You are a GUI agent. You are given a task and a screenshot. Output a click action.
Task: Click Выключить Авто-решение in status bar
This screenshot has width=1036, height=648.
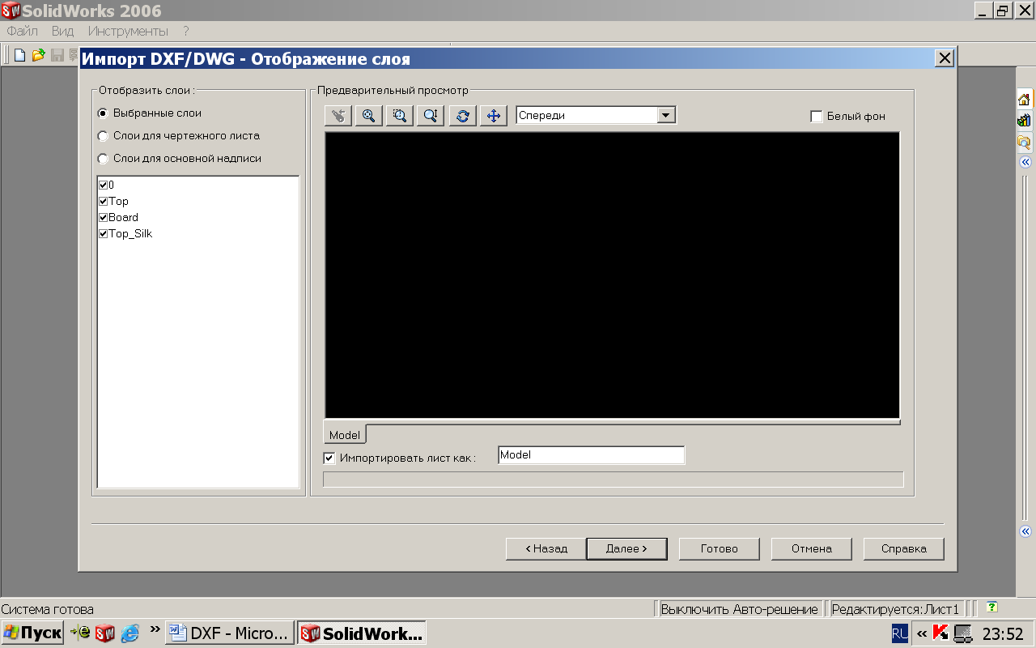tap(740, 609)
